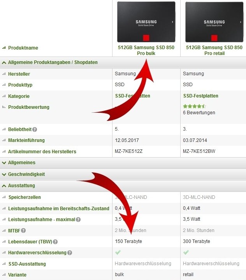Screen dimensions: 246x280
Task: Click the sort icon beside SSD-Ausstattung
Action: pos(4,264)
